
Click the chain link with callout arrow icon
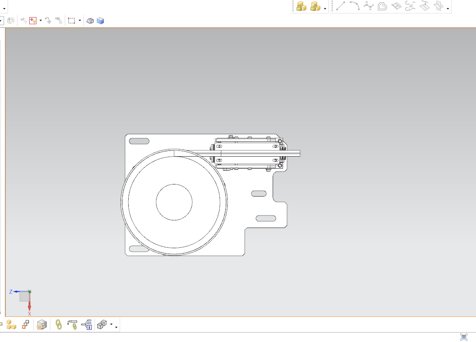click(72, 325)
